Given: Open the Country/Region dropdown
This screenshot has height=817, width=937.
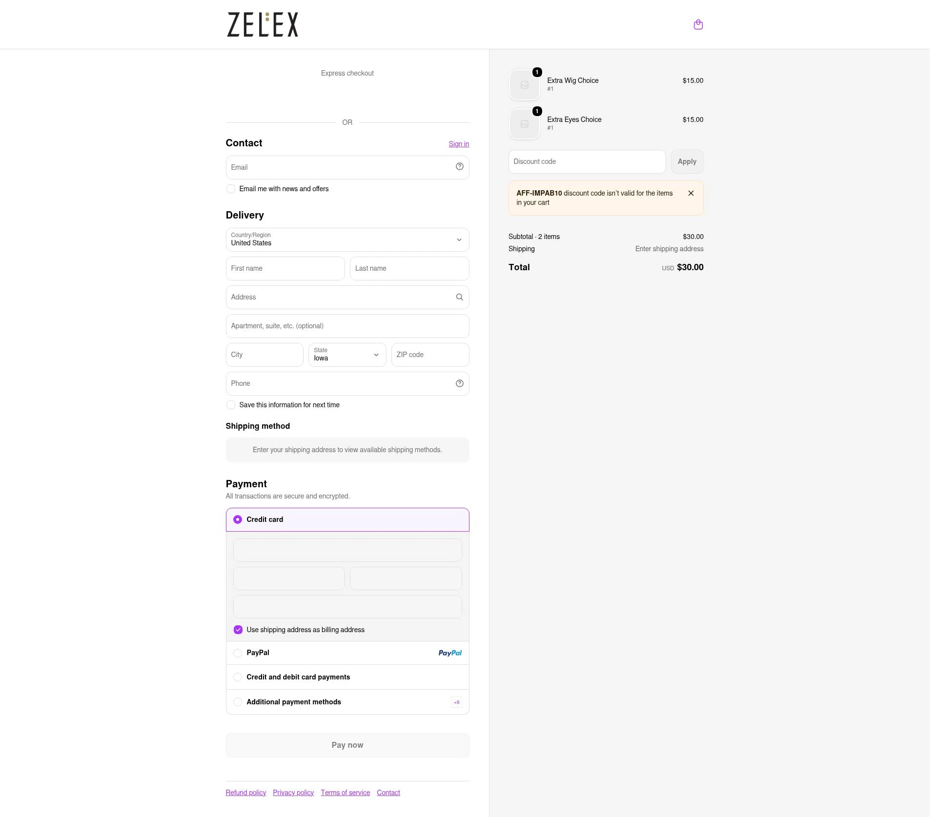Looking at the screenshot, I should [347, 239].
